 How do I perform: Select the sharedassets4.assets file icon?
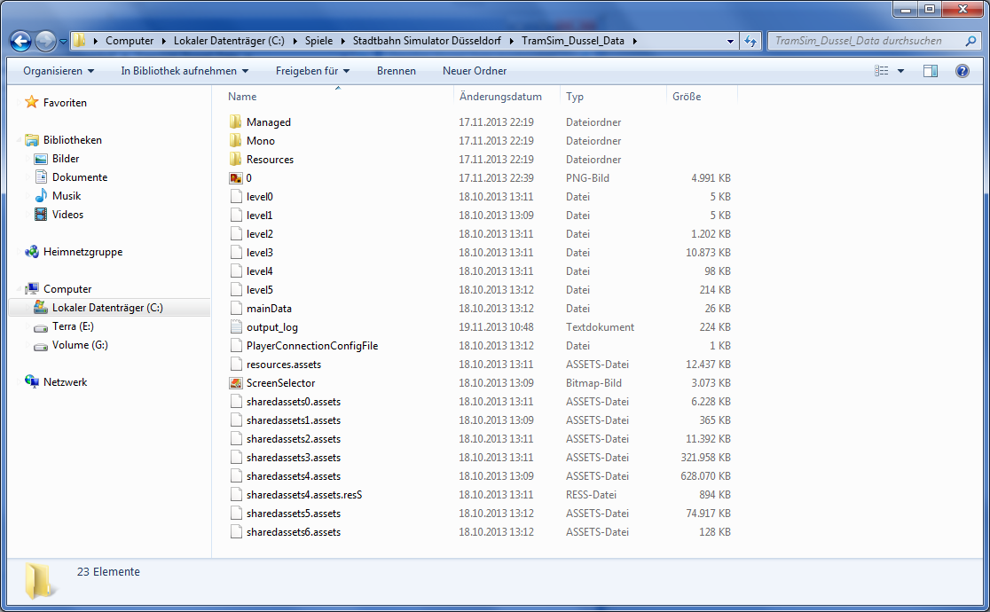236,476
